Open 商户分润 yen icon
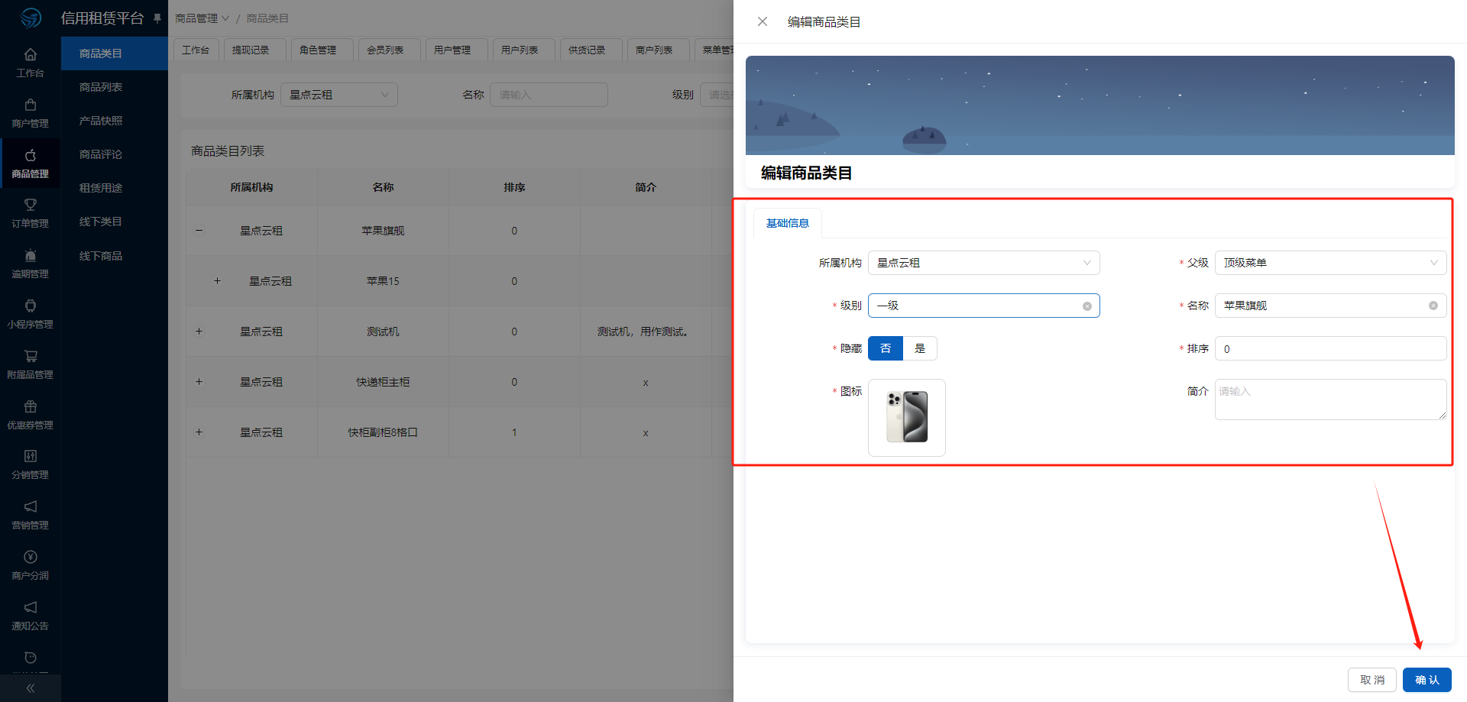The height and width of the screenshot is (702, 1467). (31, 557)
